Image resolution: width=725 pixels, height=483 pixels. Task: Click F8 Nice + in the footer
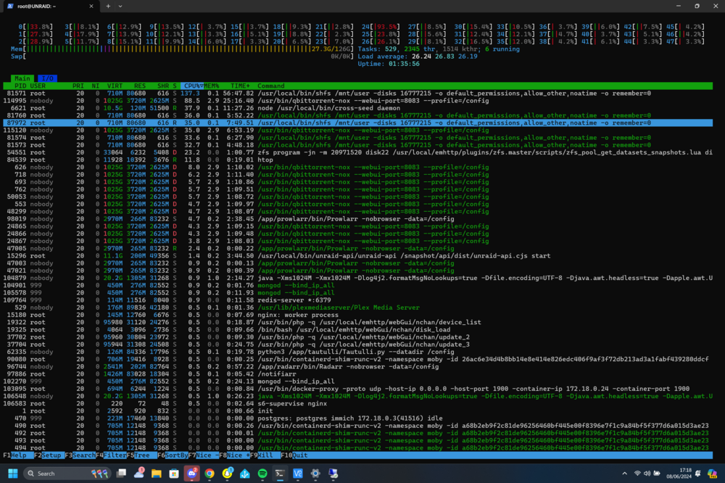pyautogui.click(x=234, y=455)
